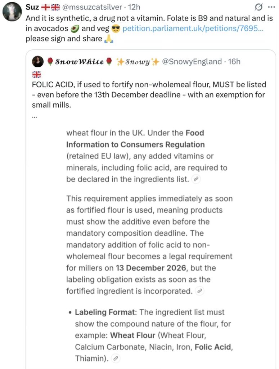This screenshot has height=369, width=279.
Task: Click the Grok circle-slash icon
Action: click(x=258, y=8)
